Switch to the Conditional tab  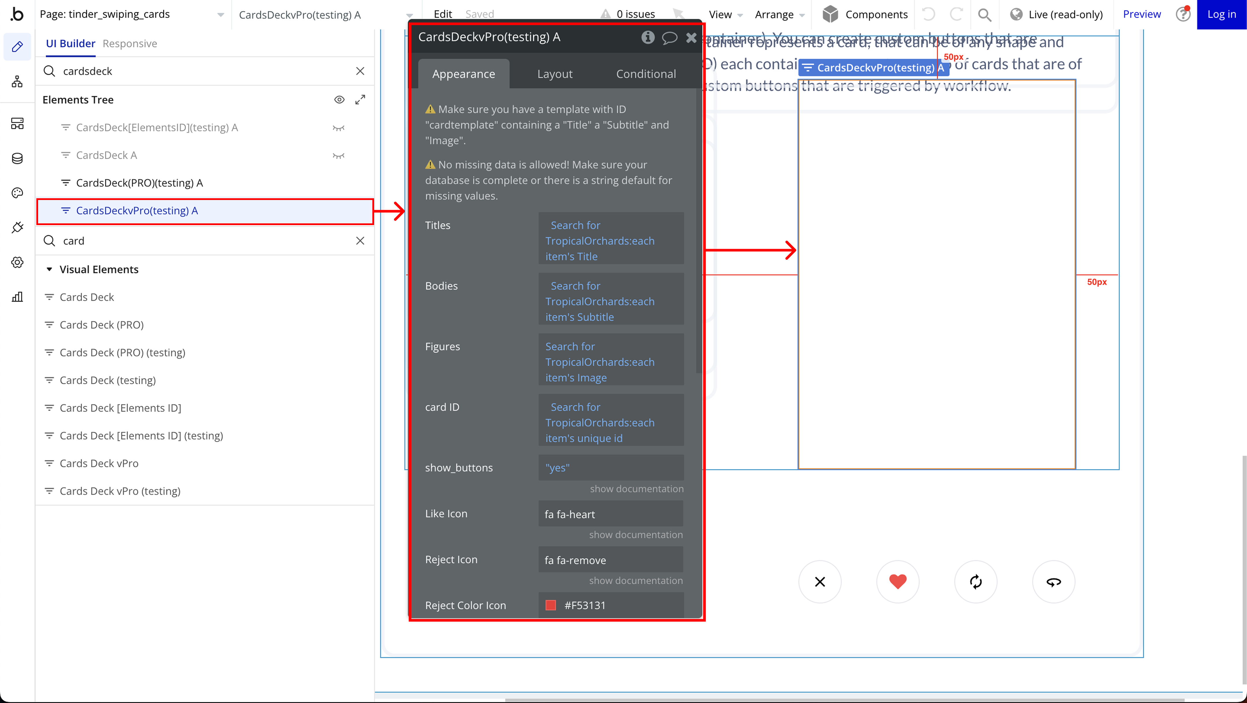(x=646, y=74)
